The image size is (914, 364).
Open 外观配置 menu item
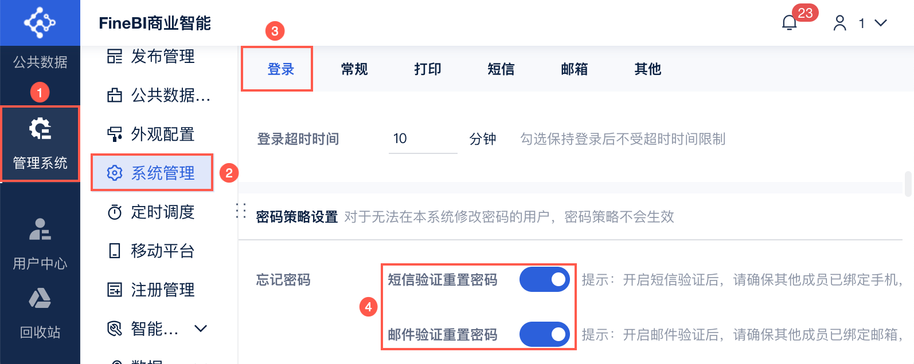152,134
